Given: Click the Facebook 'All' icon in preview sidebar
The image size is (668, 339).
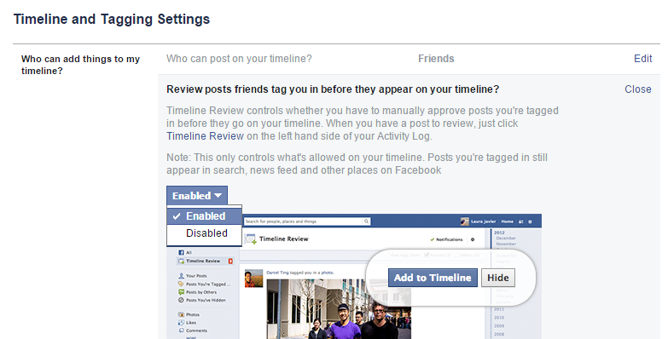Looking at the screenshot, I should point(181,252).
